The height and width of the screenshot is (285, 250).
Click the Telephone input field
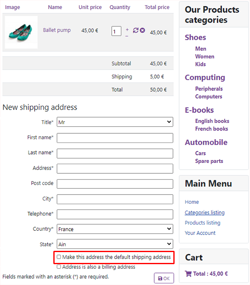coord(115,214)
